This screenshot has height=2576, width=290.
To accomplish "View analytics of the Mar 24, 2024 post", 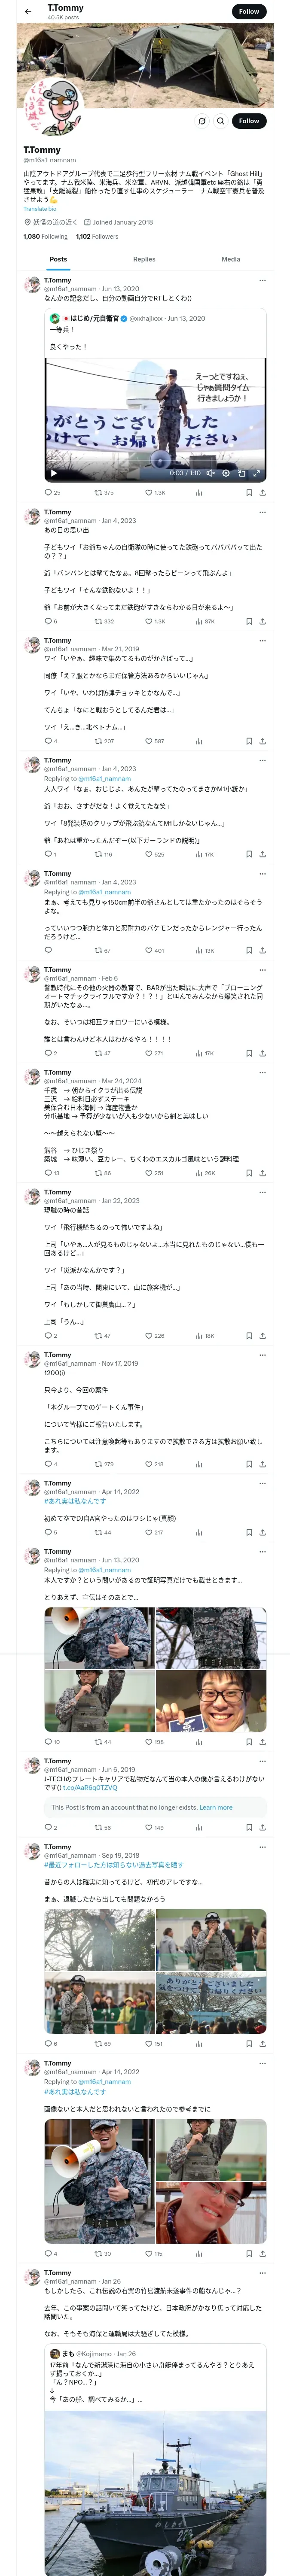I will point(198,1172).
